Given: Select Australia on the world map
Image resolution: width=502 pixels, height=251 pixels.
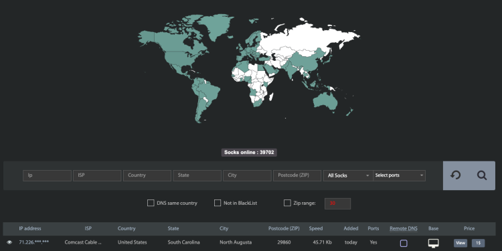Looking at the screenshot, I should pos(325,101).
